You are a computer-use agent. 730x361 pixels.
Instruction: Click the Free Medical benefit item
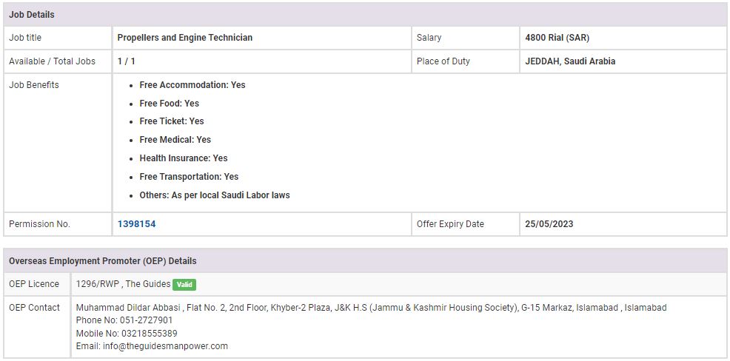(175, 140)
